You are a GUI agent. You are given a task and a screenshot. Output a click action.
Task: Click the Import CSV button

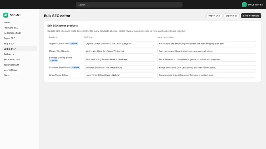[214, 16]
